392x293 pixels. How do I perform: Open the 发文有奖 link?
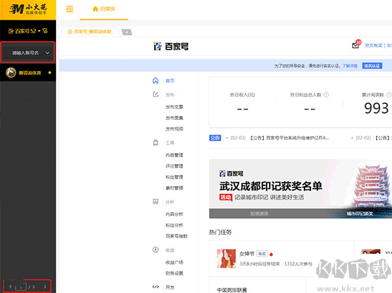(373, 46)
